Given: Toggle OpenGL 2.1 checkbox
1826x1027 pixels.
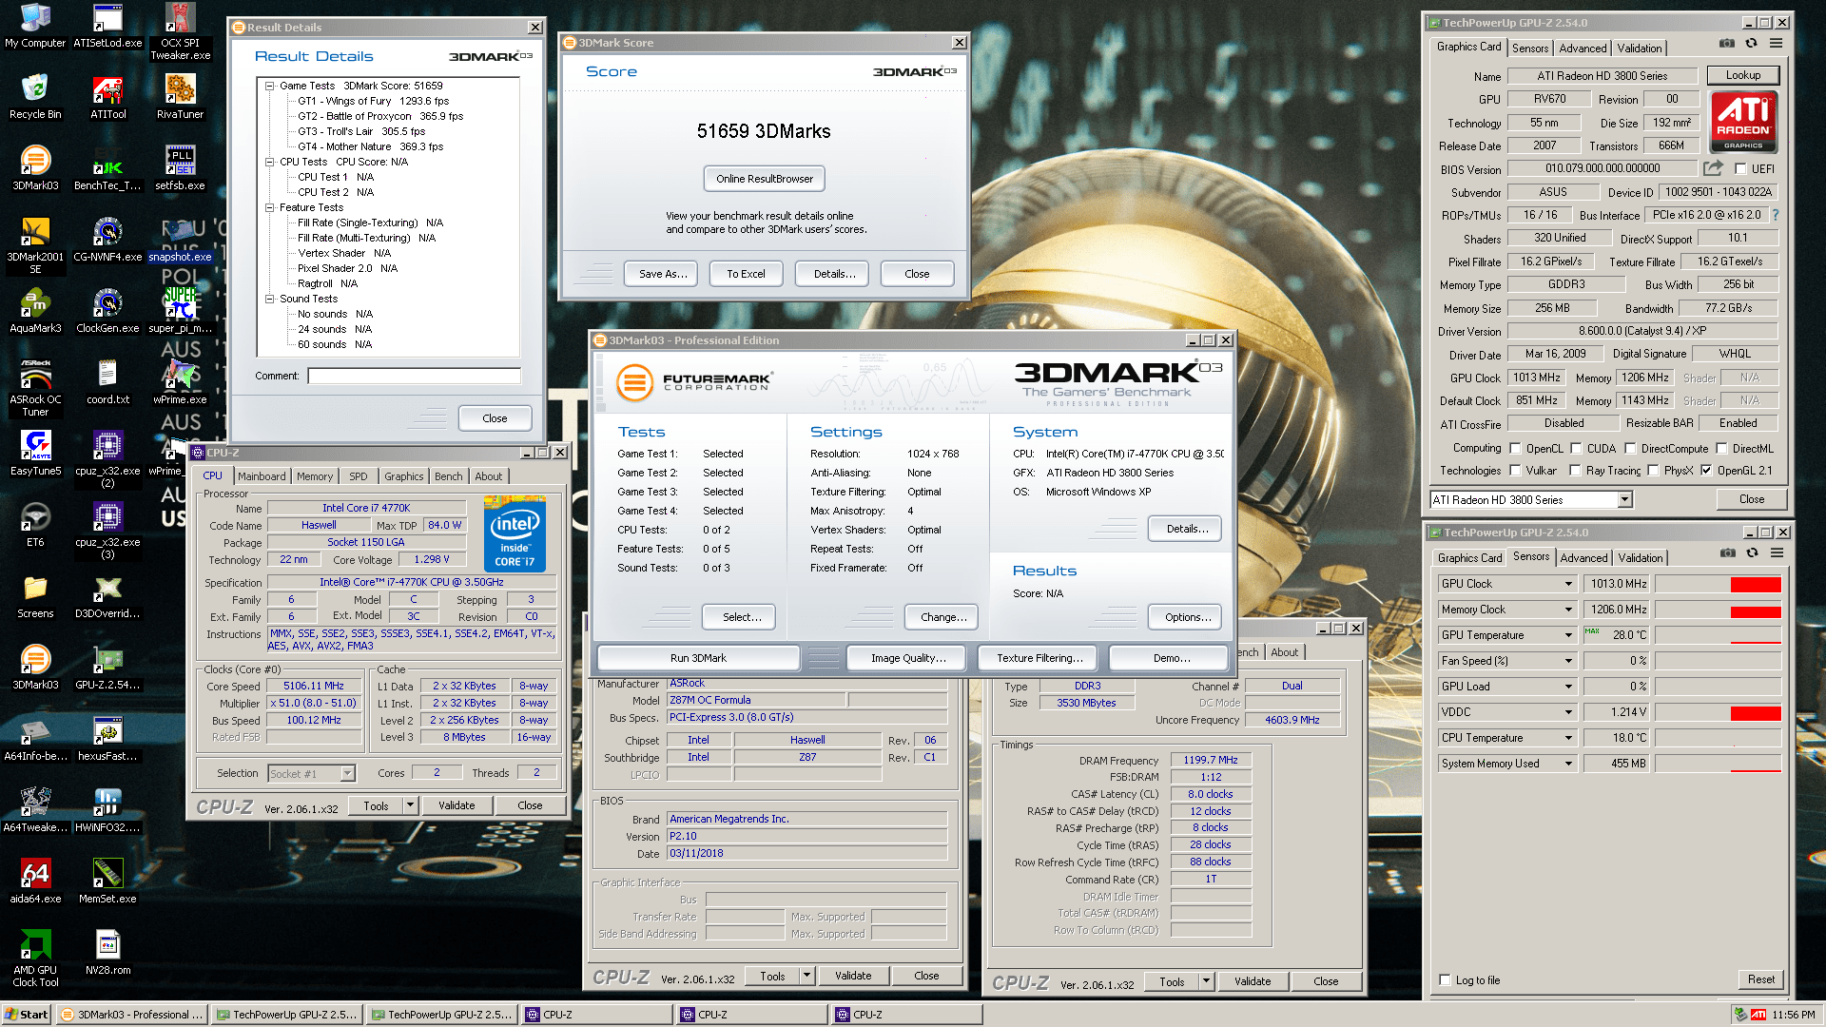Looking at the screenshot, I should tap(1706, 471).
